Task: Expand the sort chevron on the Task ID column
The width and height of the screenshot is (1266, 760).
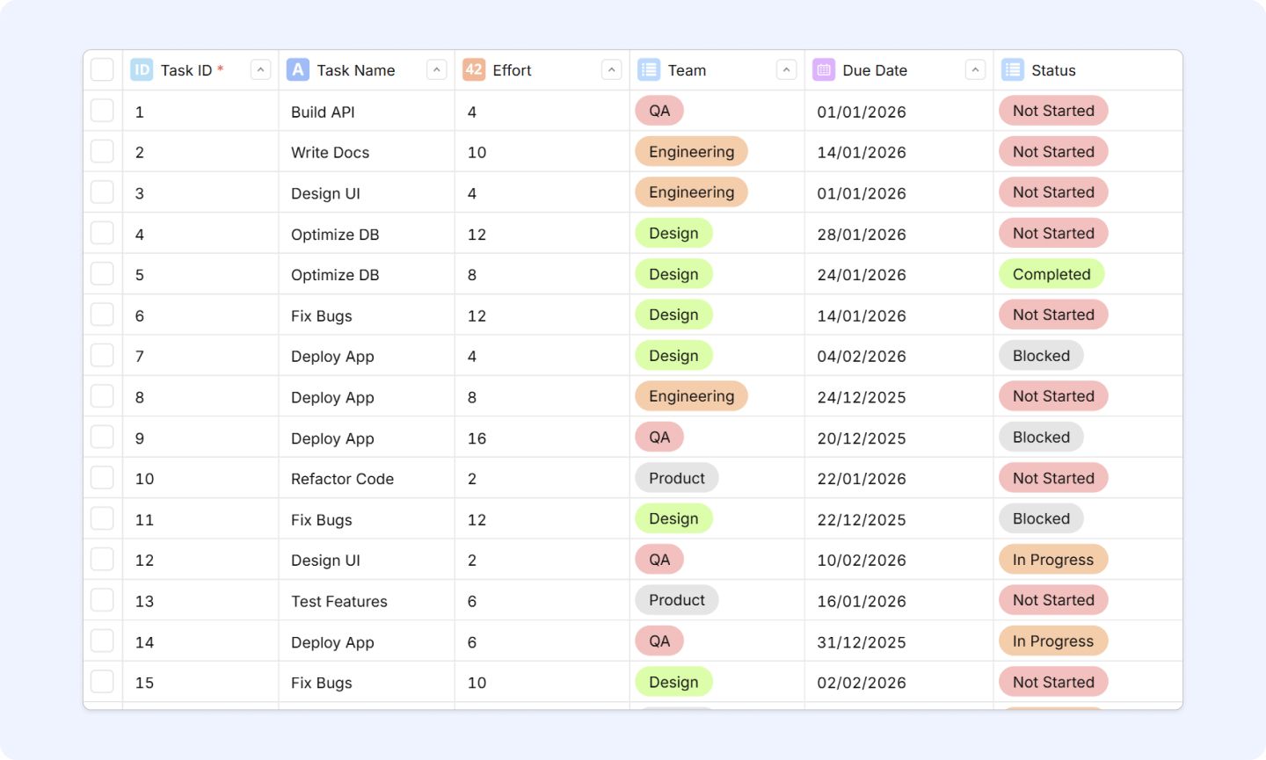Action: [x=260, y=69]
